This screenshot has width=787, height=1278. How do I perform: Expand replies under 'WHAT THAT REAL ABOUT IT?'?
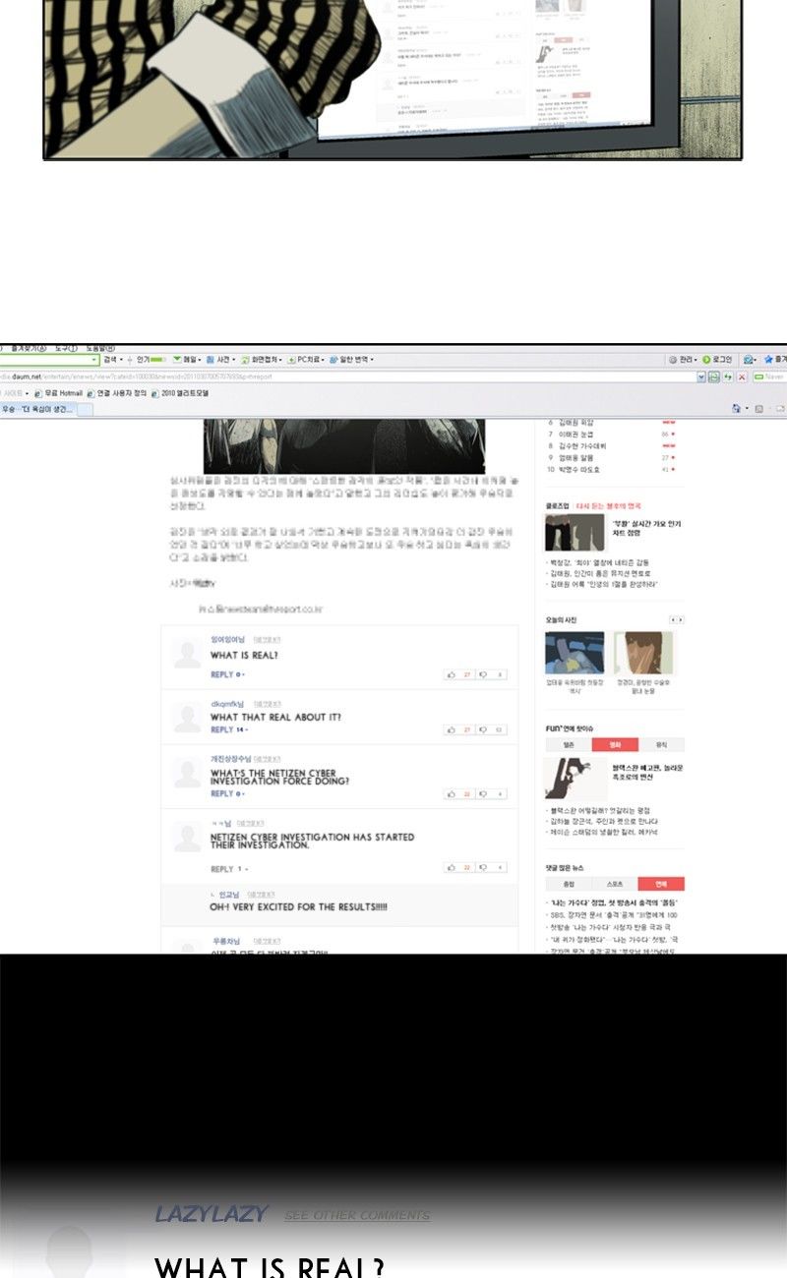[x=229, y=729]
